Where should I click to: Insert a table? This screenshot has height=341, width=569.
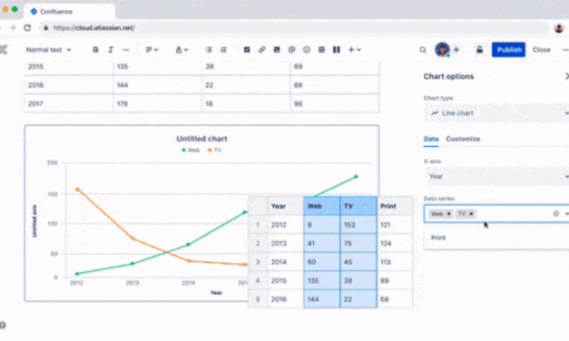point(321,50)
